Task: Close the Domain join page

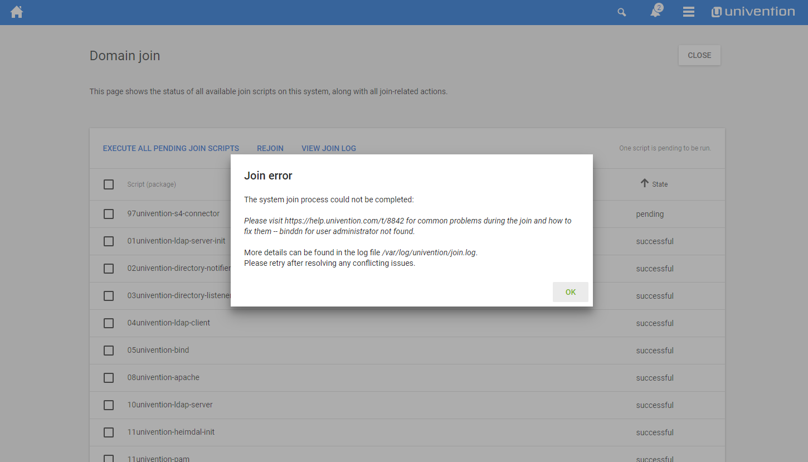Action: (x=699, y=55)
